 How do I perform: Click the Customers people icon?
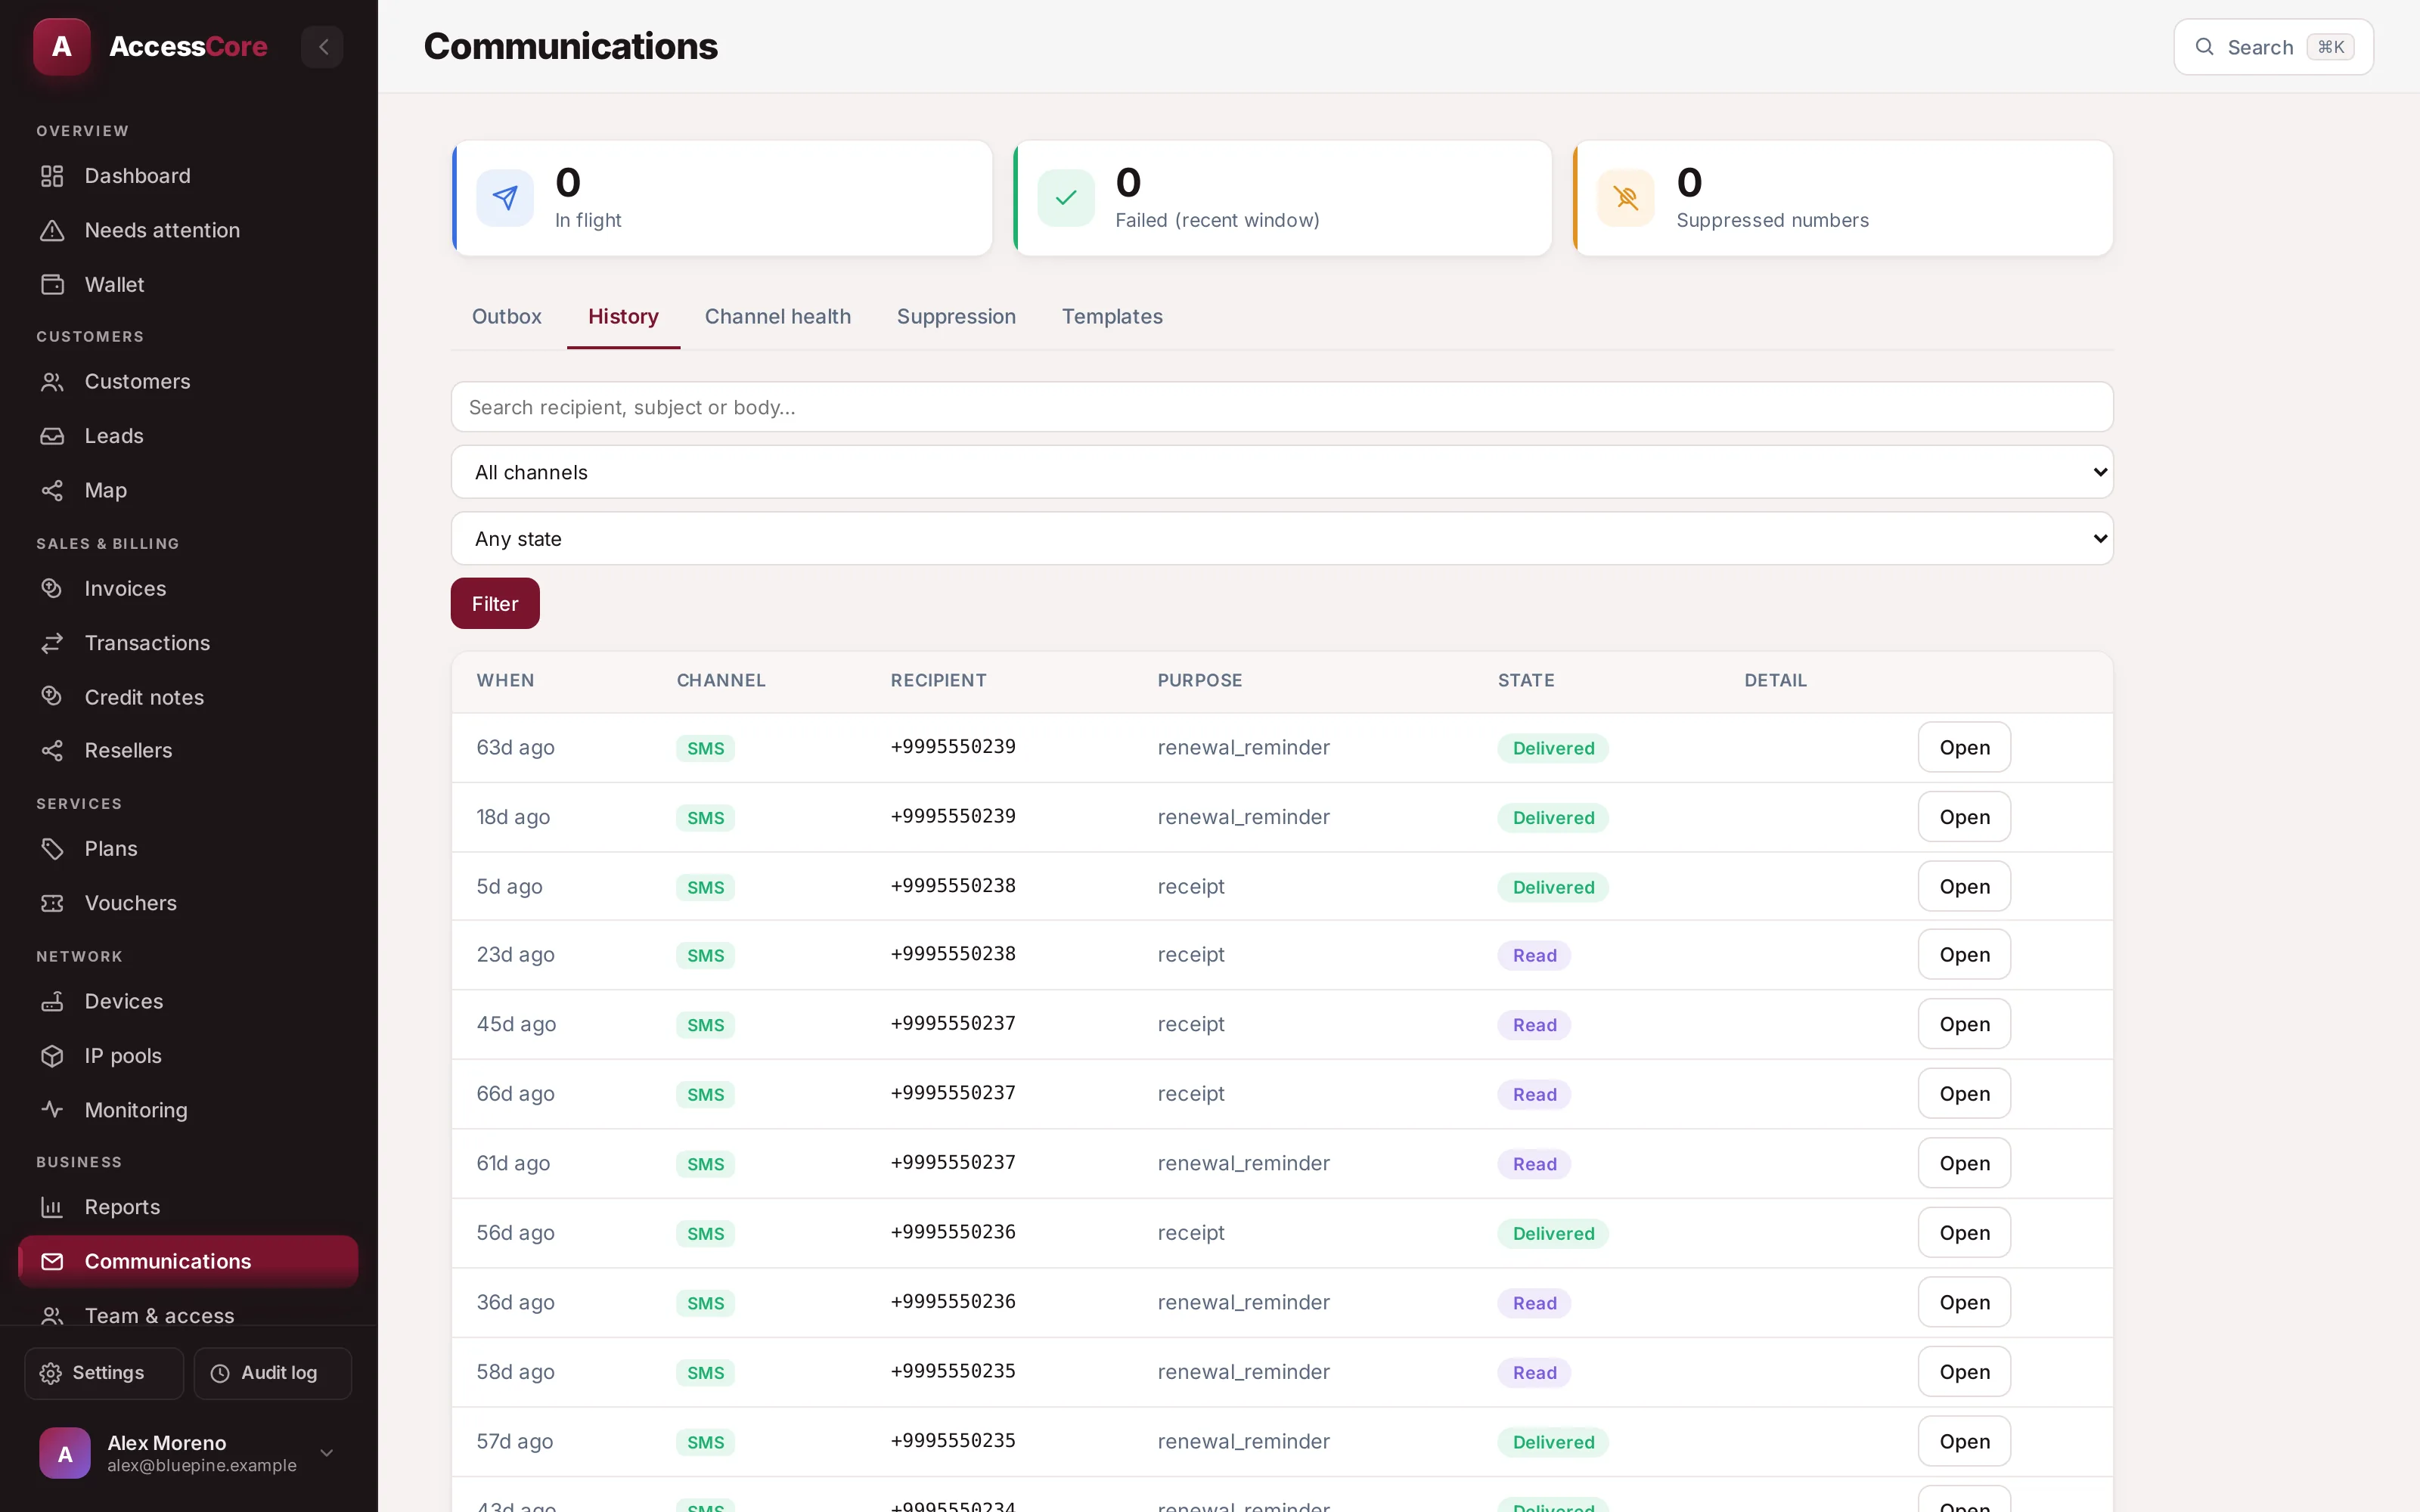coord(52,382)
